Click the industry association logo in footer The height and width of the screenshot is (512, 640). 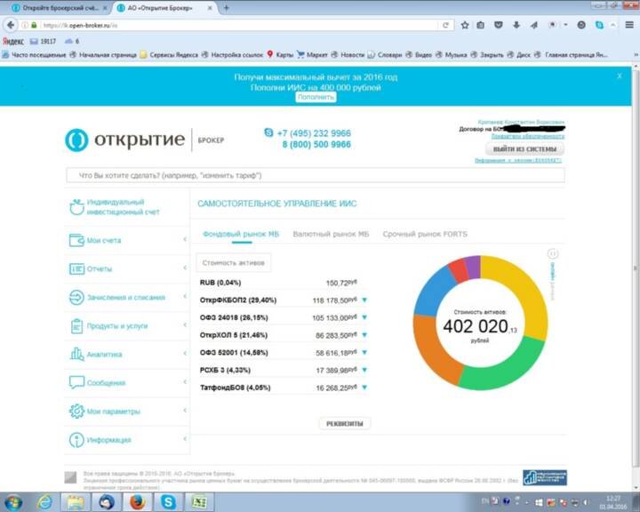coord(545,477)
